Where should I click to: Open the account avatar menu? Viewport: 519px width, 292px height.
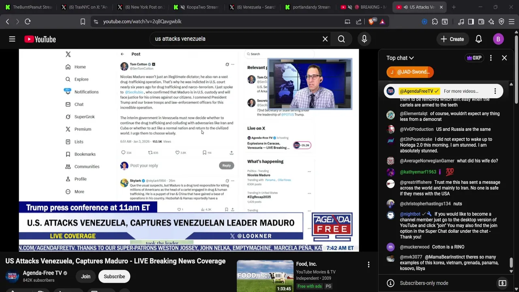498,39
